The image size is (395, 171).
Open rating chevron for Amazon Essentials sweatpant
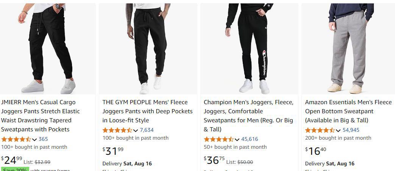(338, 130)
